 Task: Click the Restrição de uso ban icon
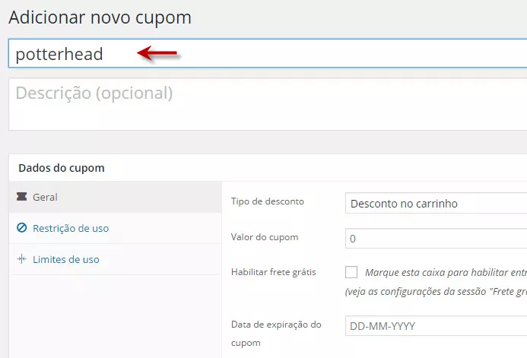pos(21,228)
